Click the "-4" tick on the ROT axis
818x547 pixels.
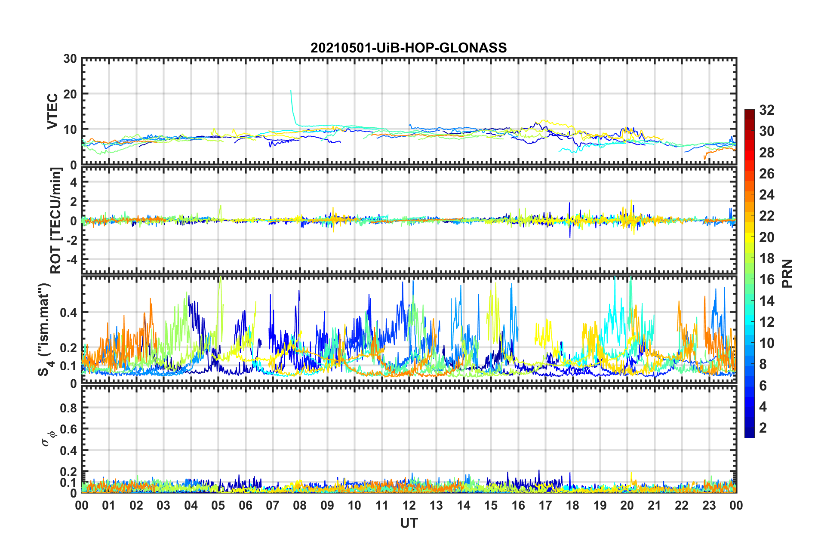[72, 260]
